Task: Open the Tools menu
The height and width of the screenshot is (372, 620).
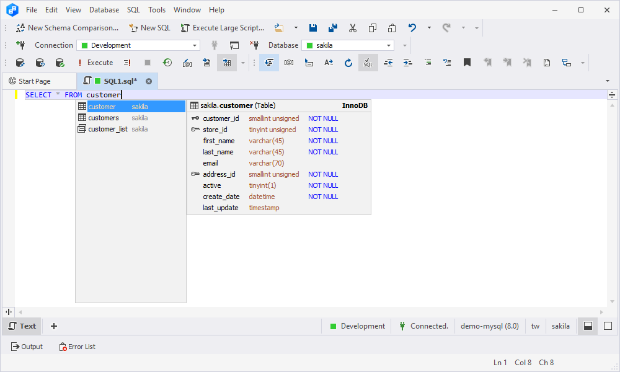Action: point(157,10)
